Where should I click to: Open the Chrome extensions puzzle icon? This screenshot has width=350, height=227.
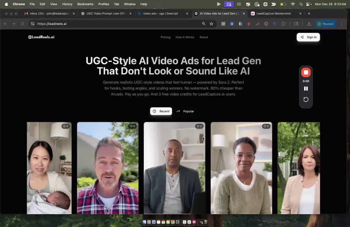pos(283,24)
